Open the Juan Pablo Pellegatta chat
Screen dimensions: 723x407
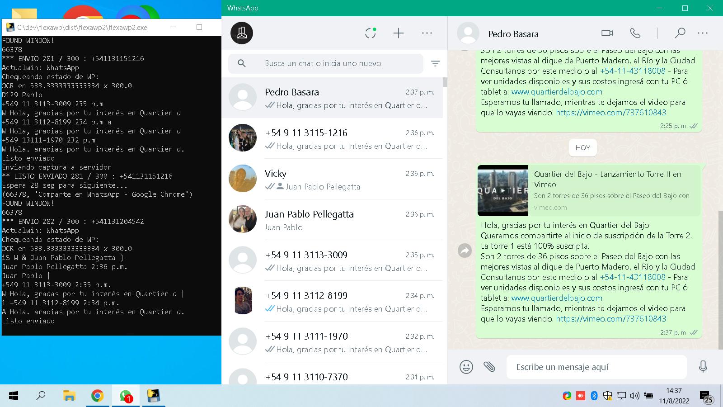coord(332,220)
